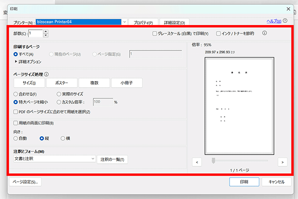Select カスタム倍率 radio option
Screen dimensions: 298x199
coord(59,102)
